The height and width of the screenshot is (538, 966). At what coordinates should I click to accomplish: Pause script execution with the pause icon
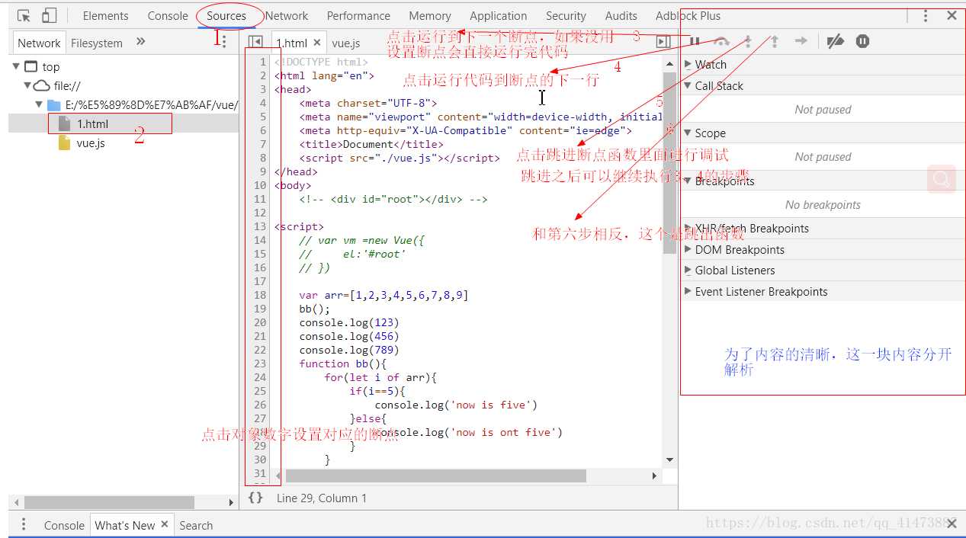click(x=695, y=41)
